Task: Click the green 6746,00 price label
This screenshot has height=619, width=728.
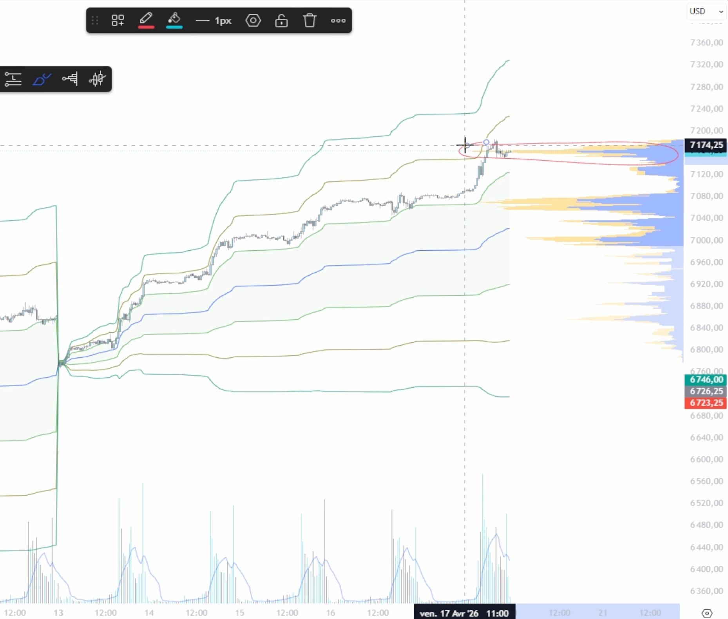Action: [x=706, y=380]
